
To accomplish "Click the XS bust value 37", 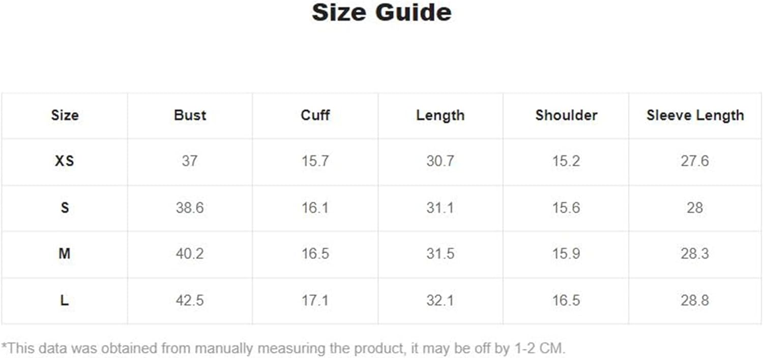I will tap(190, 161).
